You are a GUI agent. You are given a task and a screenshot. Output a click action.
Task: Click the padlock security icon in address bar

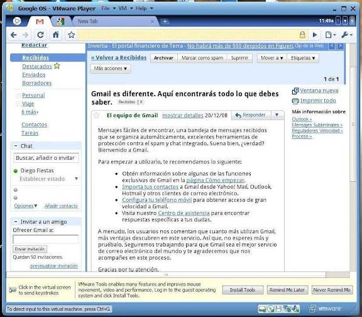302,35
